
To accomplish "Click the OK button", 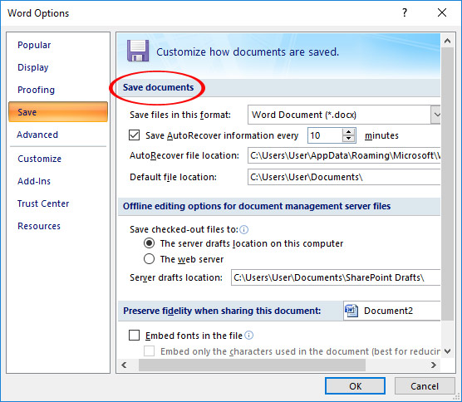I will tap(355, 385).
